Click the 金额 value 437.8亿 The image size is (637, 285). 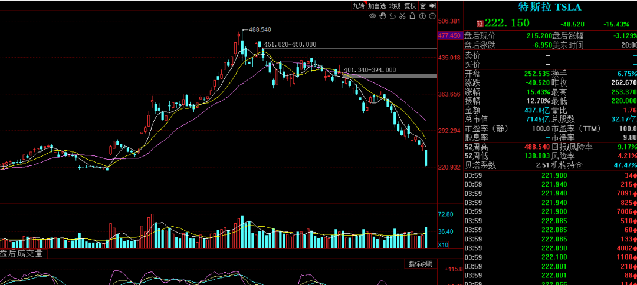coord(538,110)
